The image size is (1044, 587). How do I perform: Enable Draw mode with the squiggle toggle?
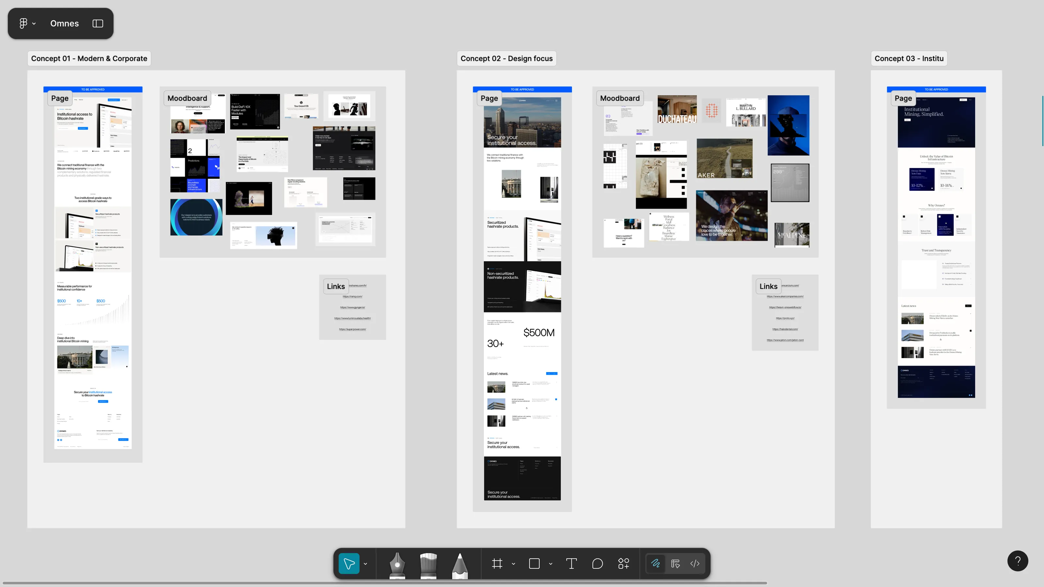pyautogui.click(x=655, y=564)
